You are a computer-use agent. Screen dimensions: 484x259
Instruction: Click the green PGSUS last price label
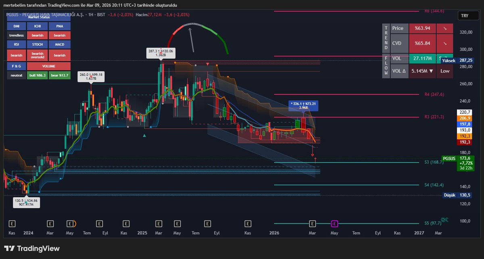tap(458, 163)
